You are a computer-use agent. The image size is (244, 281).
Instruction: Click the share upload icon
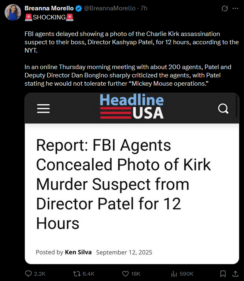point(235,274)
